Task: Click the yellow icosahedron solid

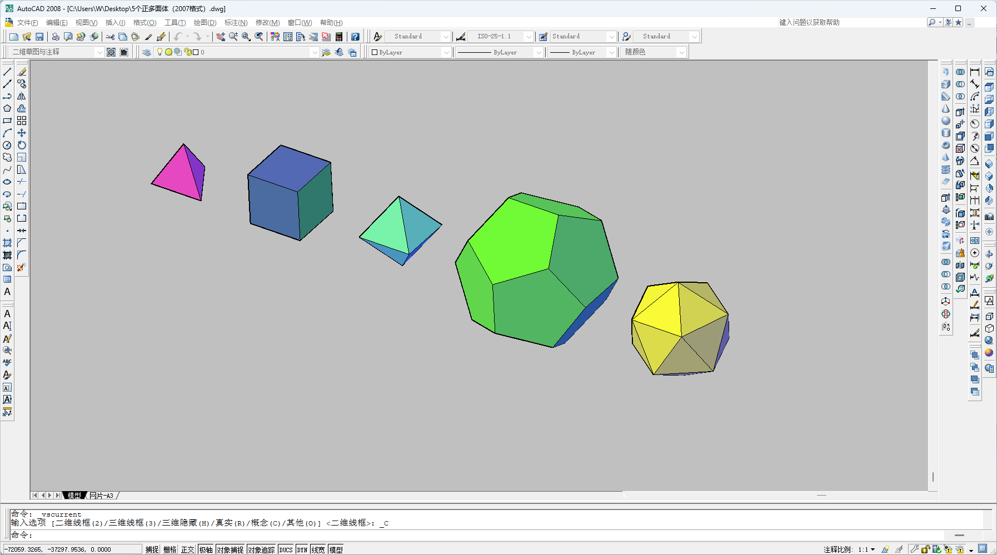Action: coord(681,328)
